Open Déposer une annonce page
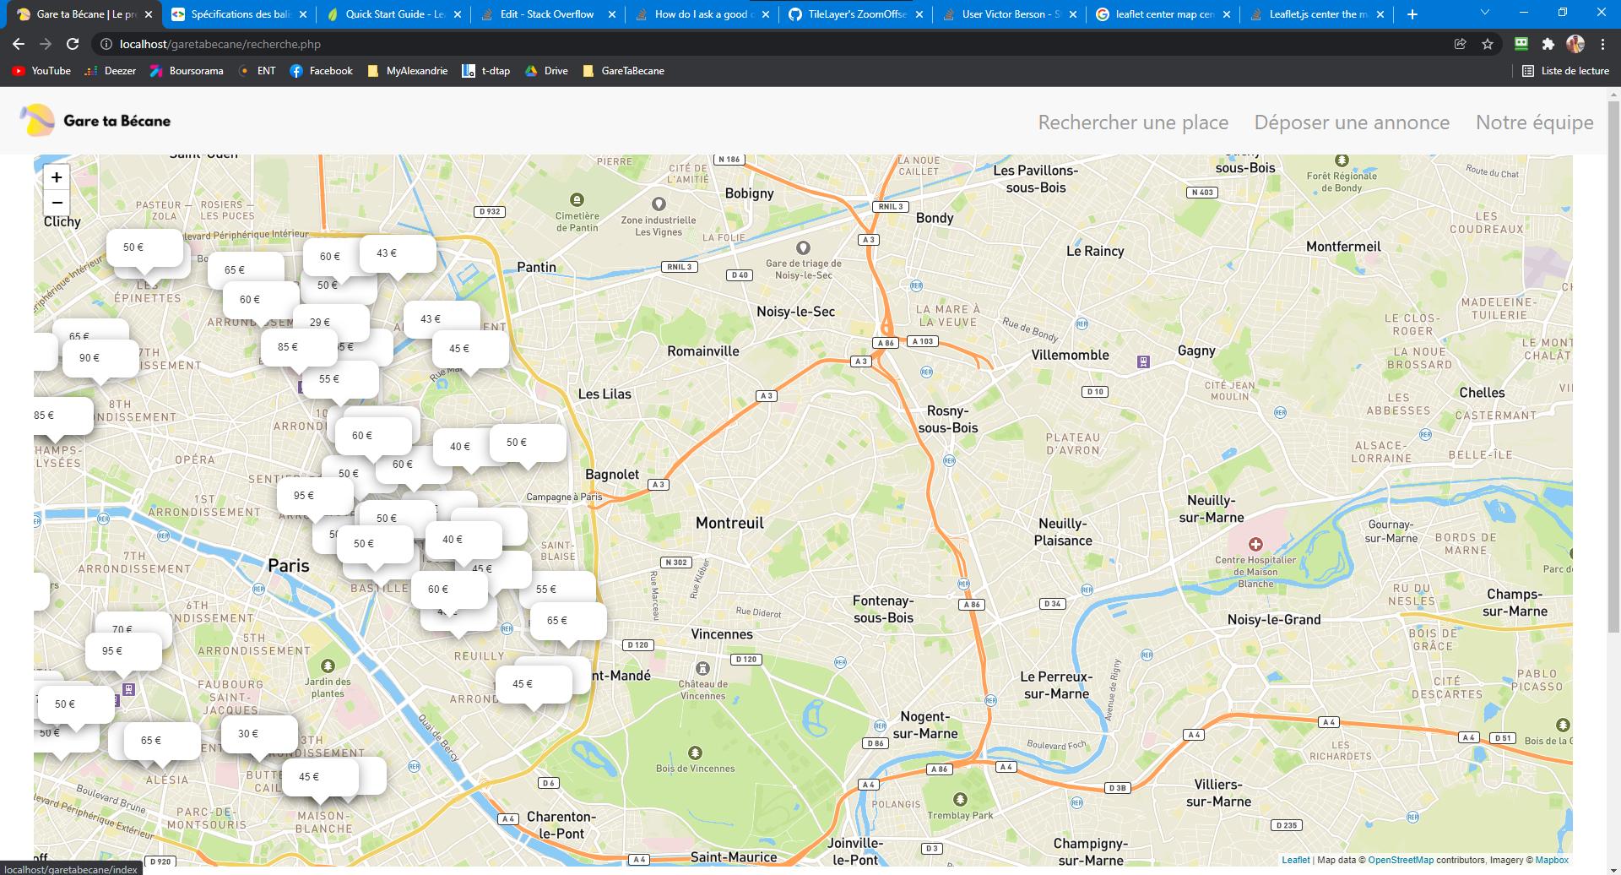 coord(1352,122)
